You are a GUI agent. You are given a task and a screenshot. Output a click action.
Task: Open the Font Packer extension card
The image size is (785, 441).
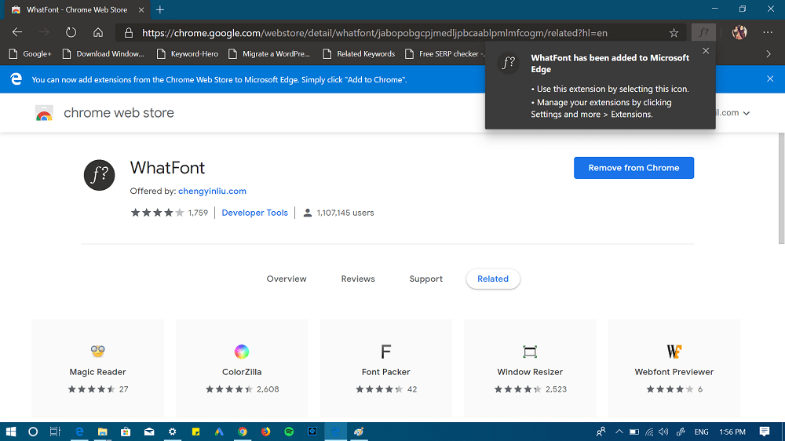(386, 368)
